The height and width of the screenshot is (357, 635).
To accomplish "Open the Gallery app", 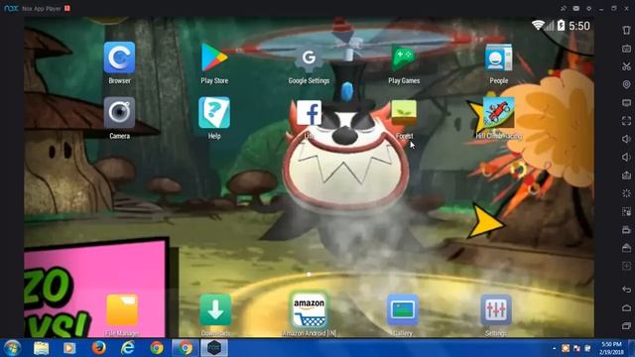I will point(403,310).
